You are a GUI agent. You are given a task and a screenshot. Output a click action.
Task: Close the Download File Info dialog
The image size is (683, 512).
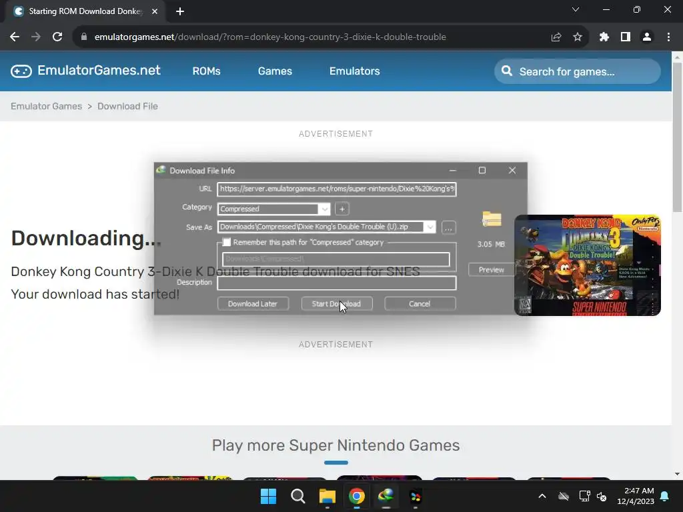(512, 170)
